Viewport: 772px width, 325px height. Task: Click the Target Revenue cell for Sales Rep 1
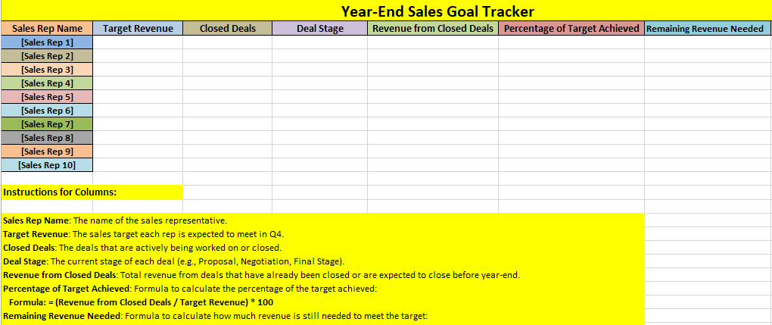click(x=137, y=42)
